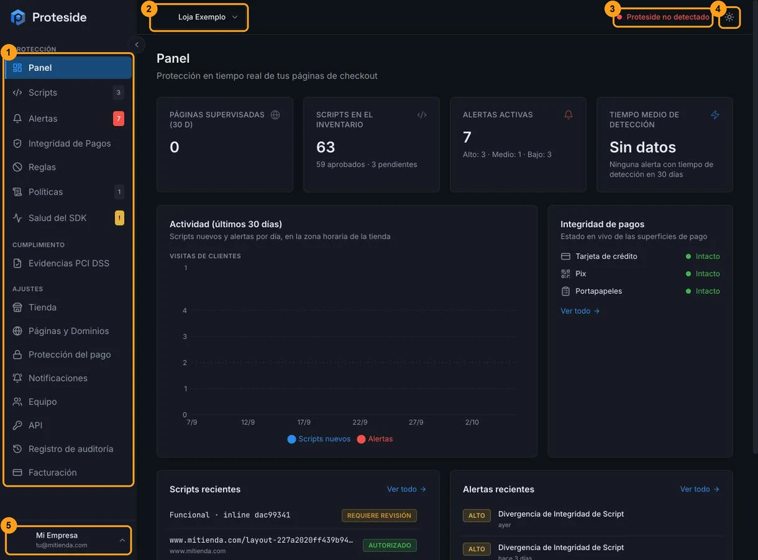Collapse the sidebar with arrow button
758x560 pixels.
pyautogui.click(x=137, y=45)
